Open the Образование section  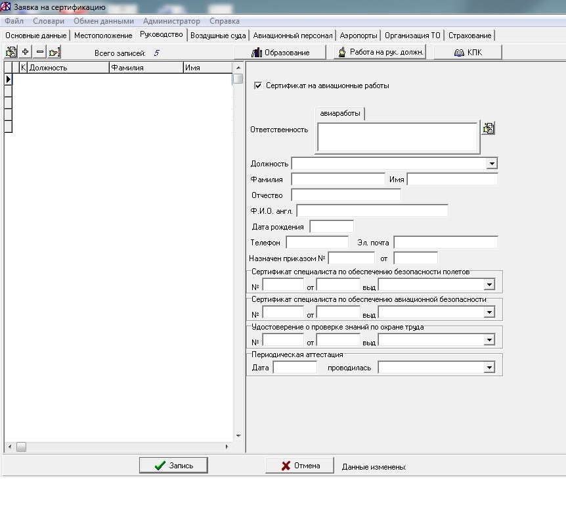280,53
